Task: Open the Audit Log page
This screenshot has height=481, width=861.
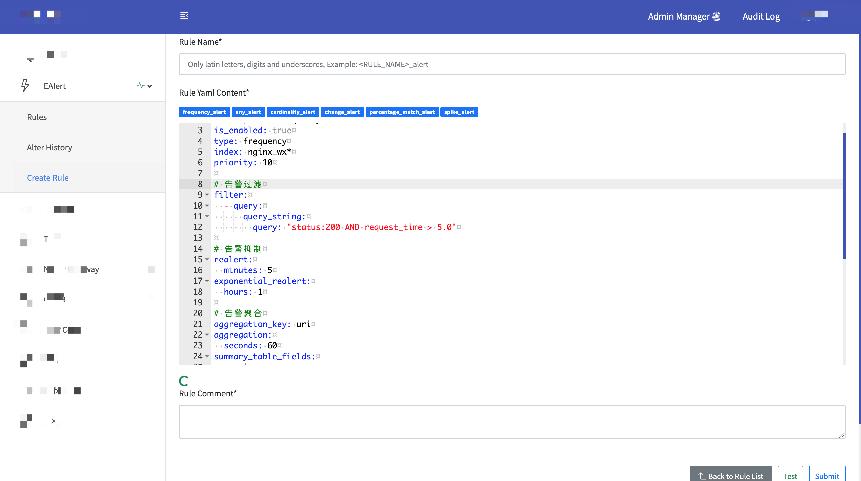Action: [761, 16]
